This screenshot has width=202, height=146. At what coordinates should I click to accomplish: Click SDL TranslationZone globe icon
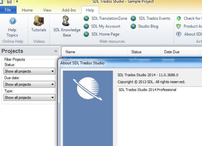point(87,18)
